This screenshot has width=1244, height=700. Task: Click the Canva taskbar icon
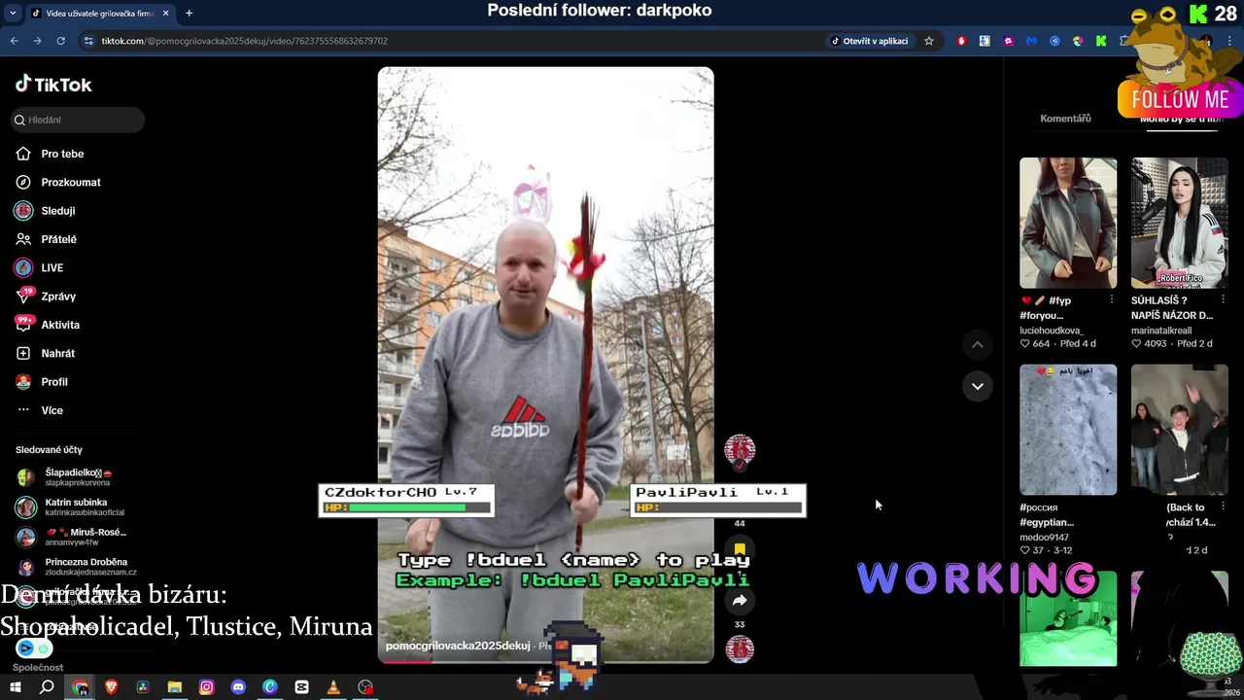[270, 687]
